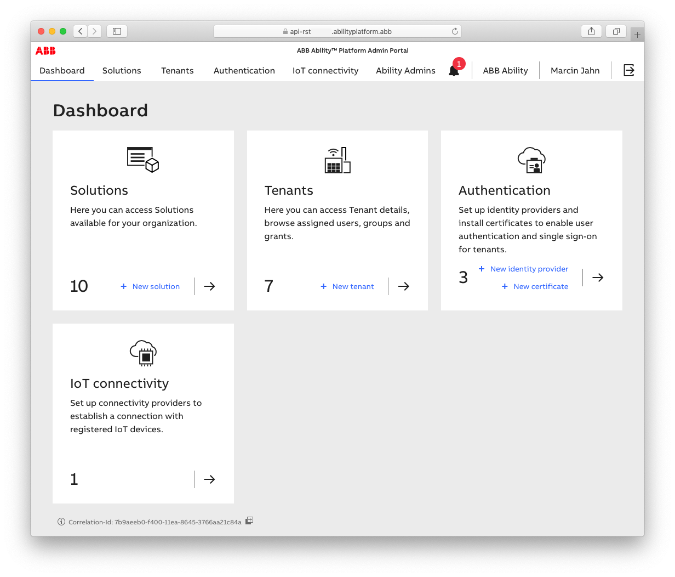Screen dimensions: 675x577
Task: Select the Dashboard tab
Action: tap(62, 71)
